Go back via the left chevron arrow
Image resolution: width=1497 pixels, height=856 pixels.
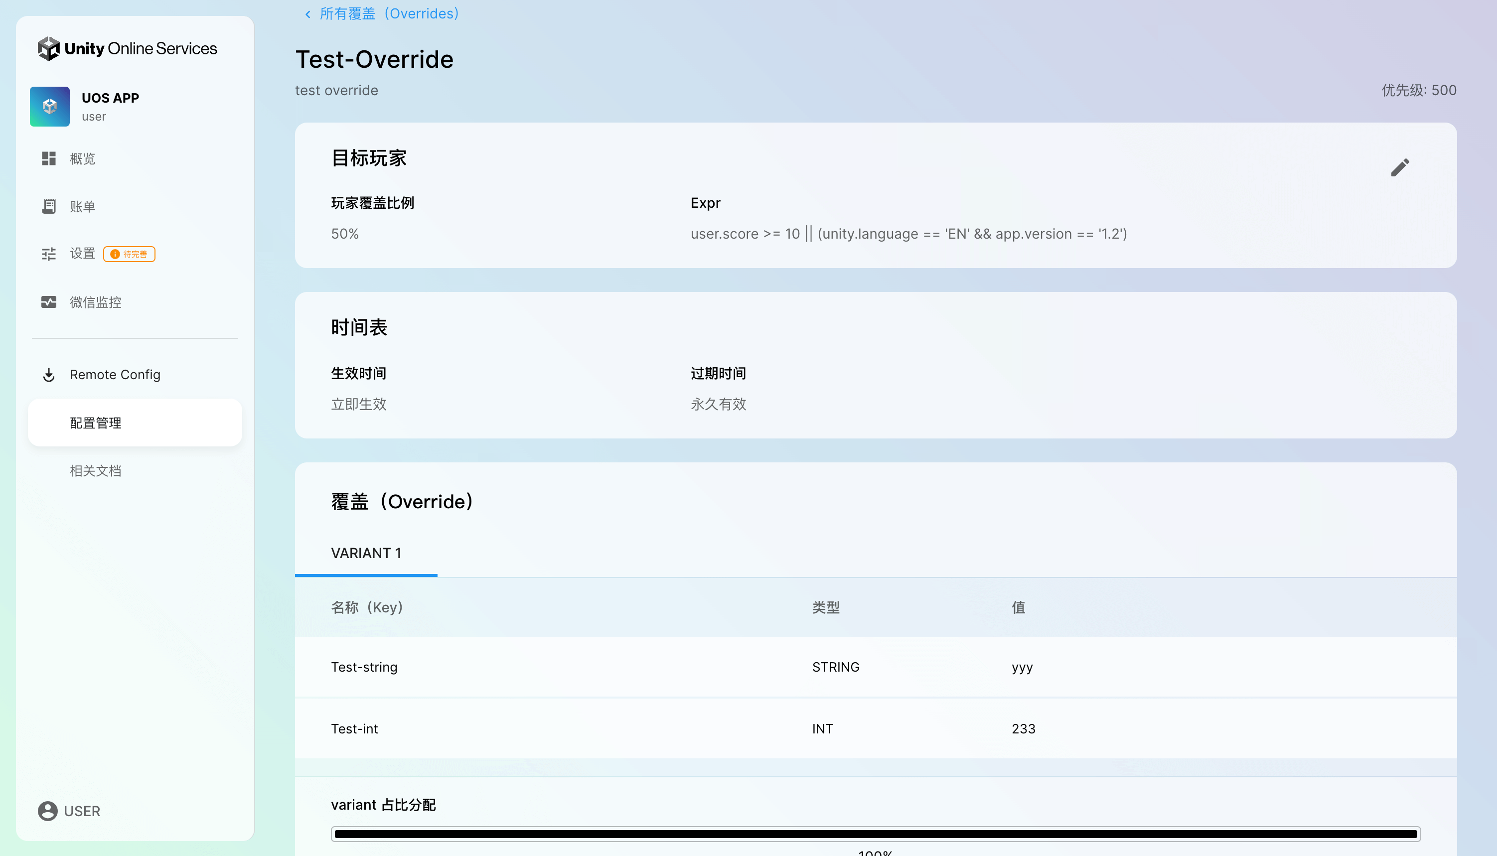coord(307,14)
